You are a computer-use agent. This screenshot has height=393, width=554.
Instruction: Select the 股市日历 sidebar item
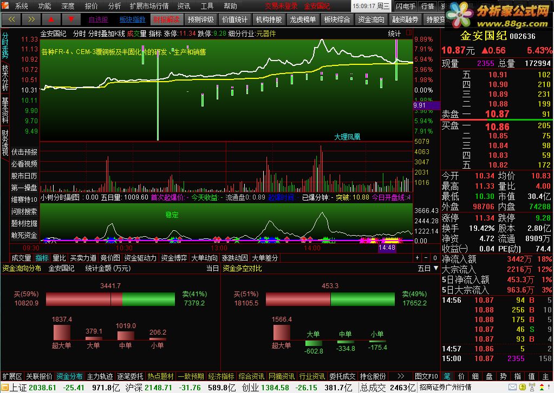[x=24, y=176]
